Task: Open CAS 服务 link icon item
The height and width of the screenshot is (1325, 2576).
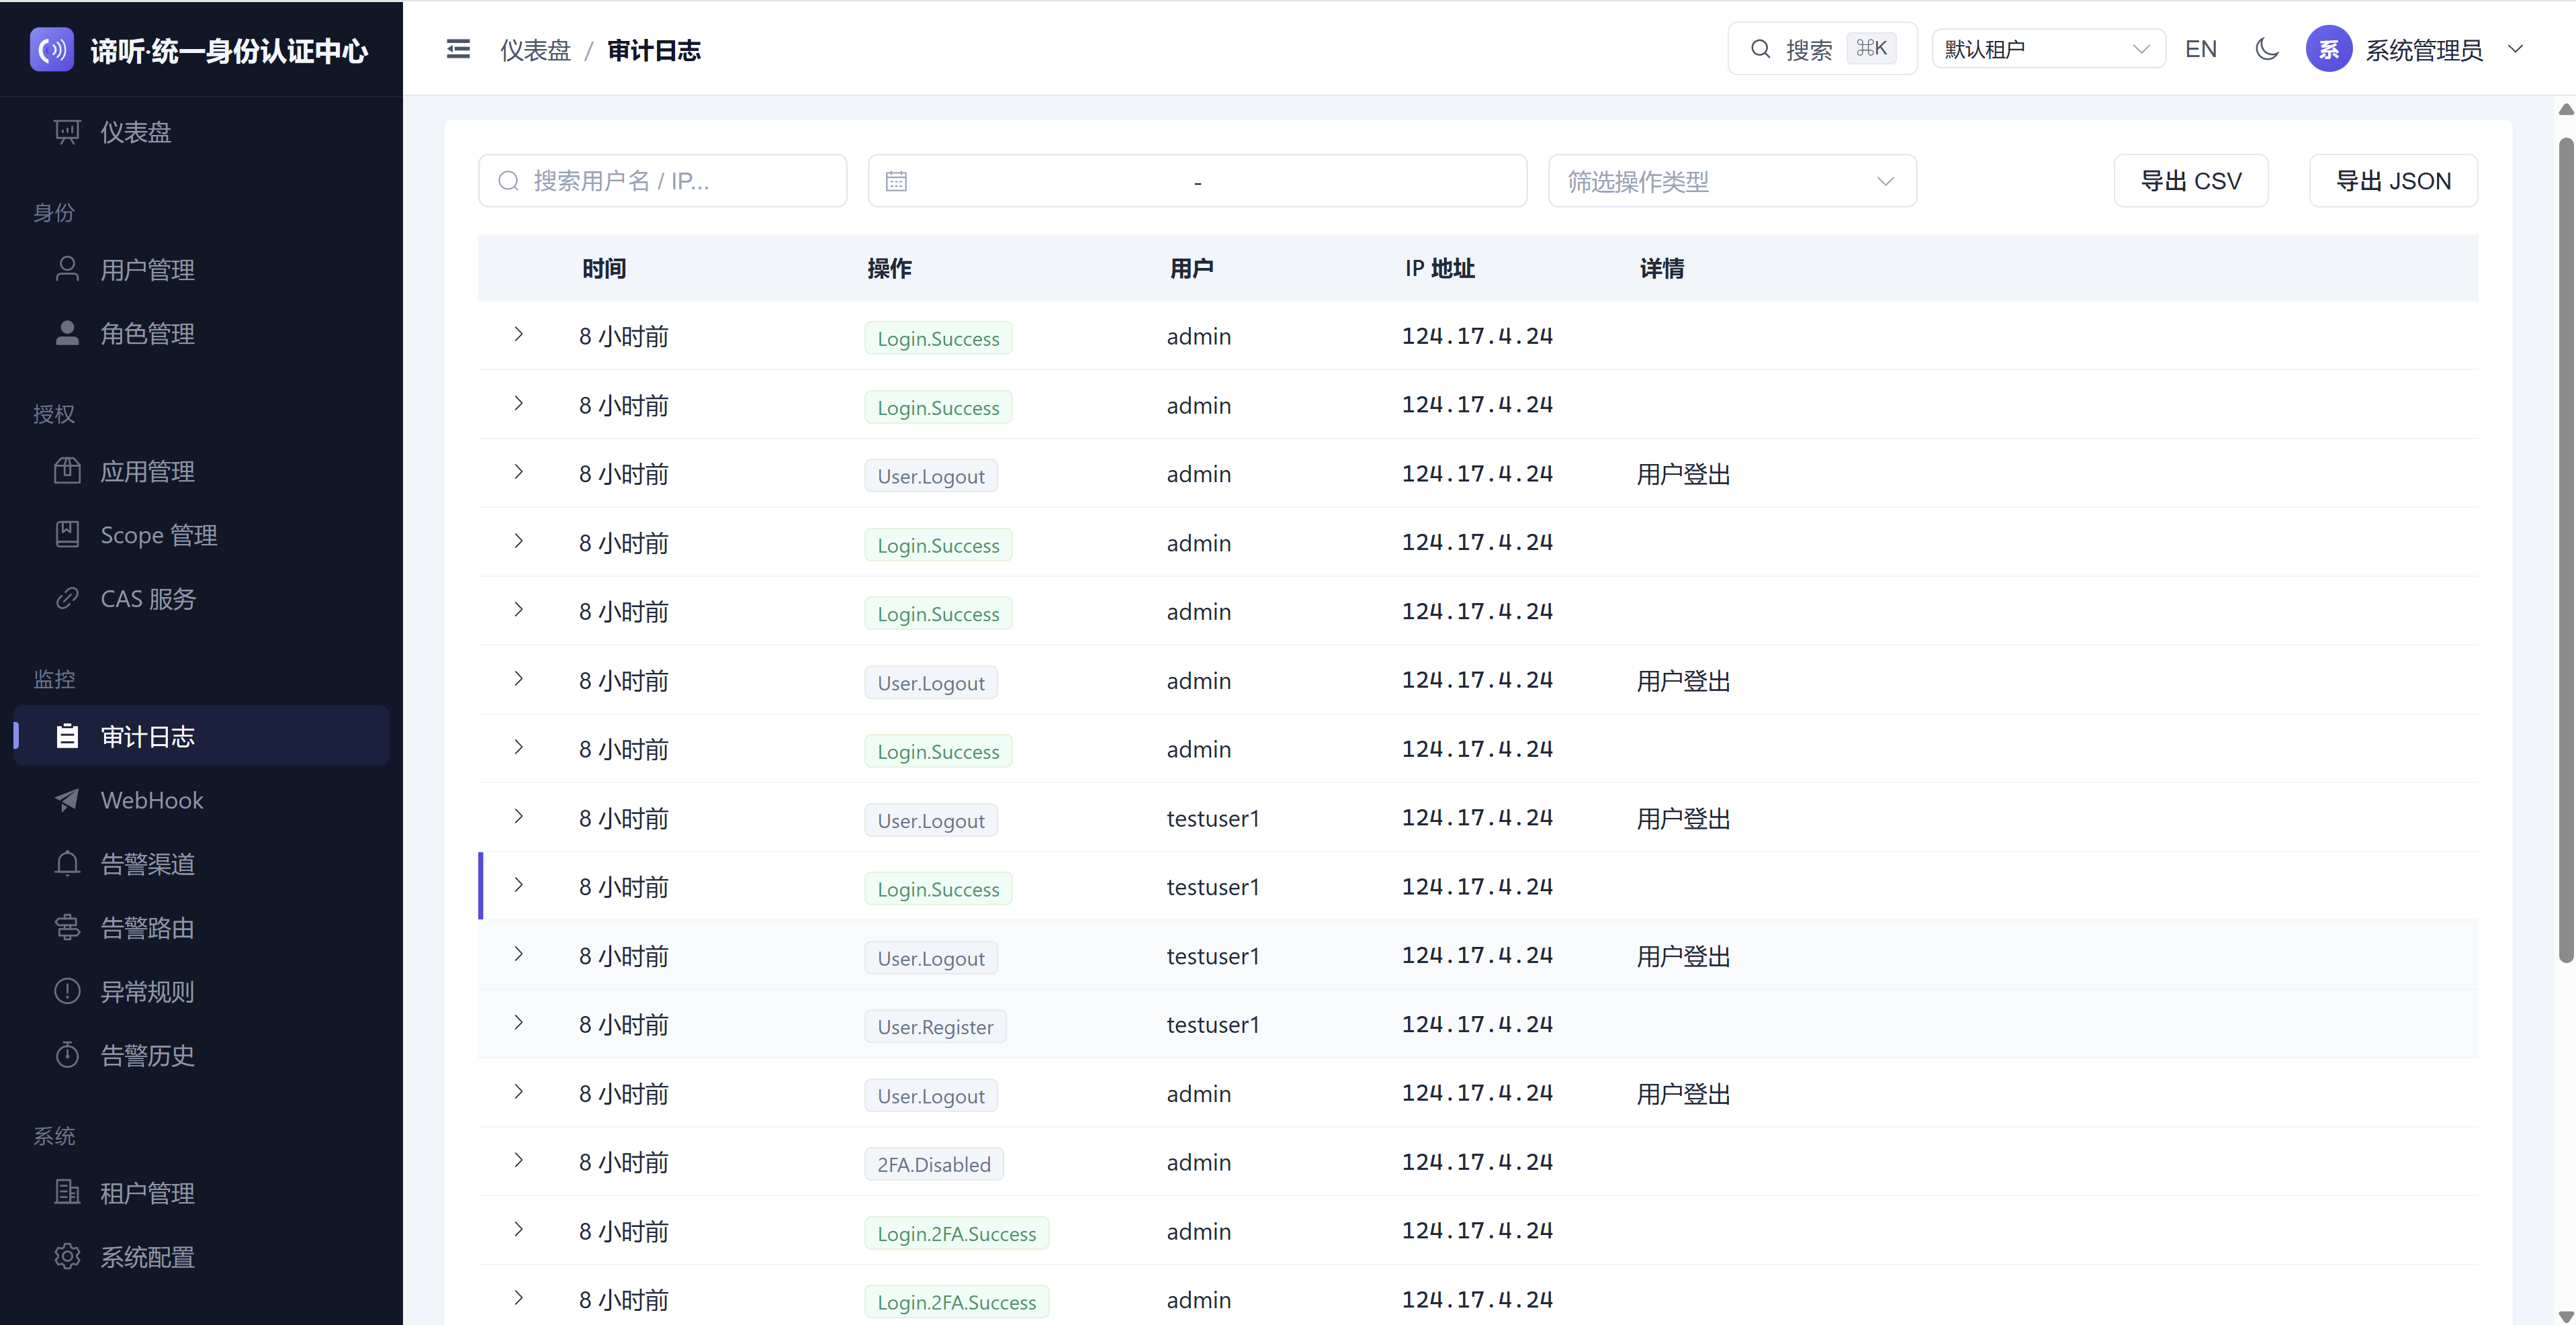Action: tap(147, 599)
